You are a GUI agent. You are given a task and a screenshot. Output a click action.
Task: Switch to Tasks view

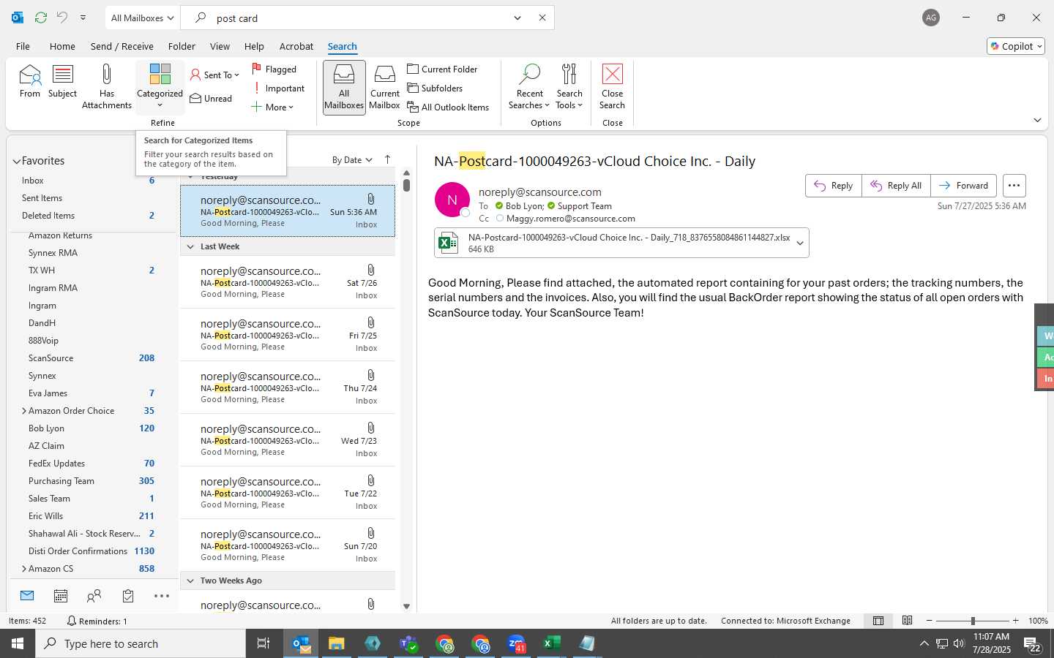[x=128, y=596]
